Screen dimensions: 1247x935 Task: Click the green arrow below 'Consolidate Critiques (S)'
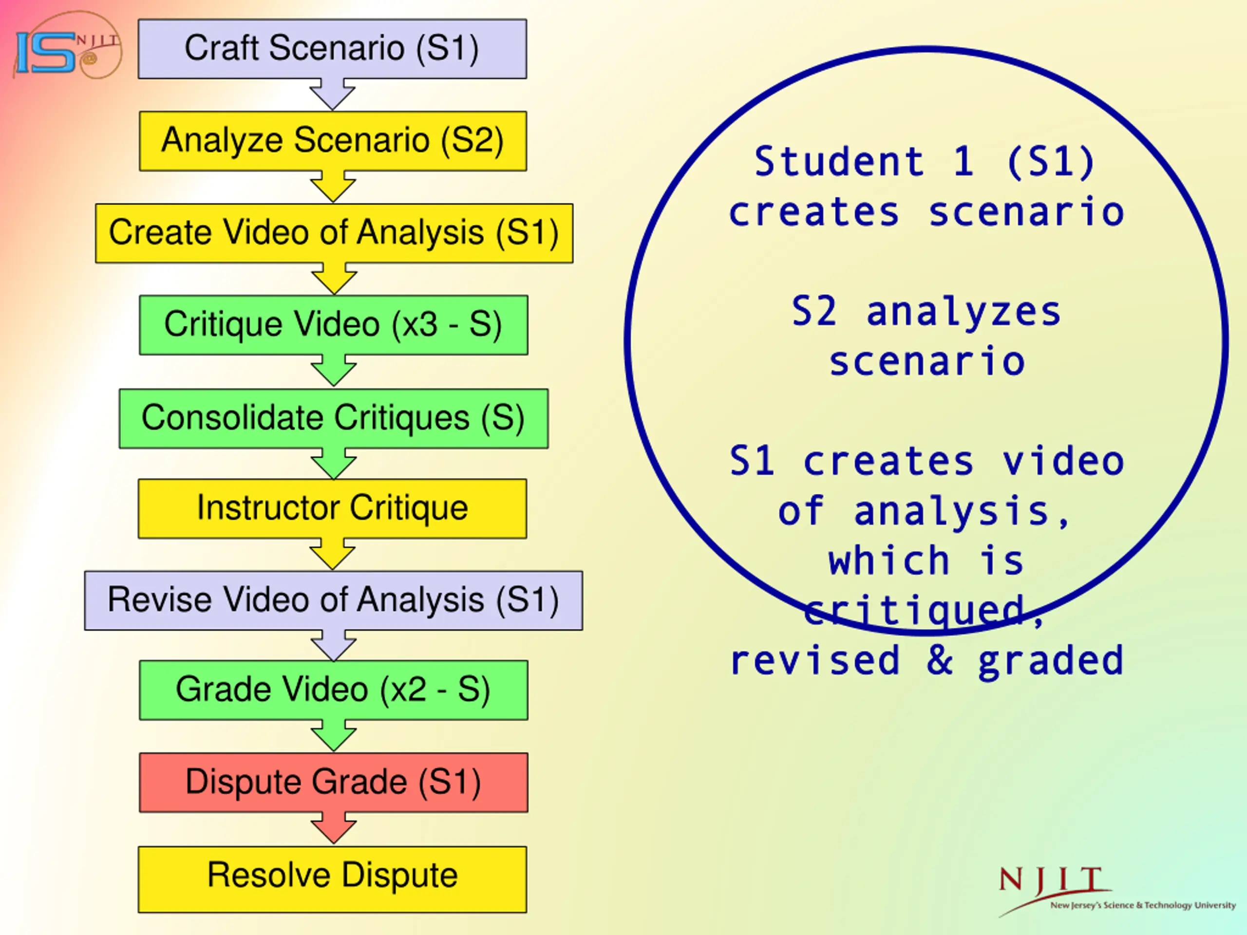coord(334,464)
